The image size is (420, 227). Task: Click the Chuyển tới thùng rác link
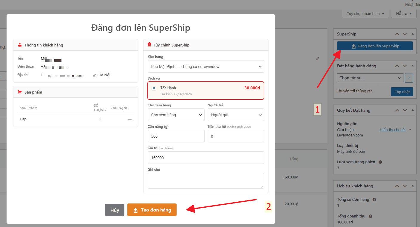[x=354, y=91]
